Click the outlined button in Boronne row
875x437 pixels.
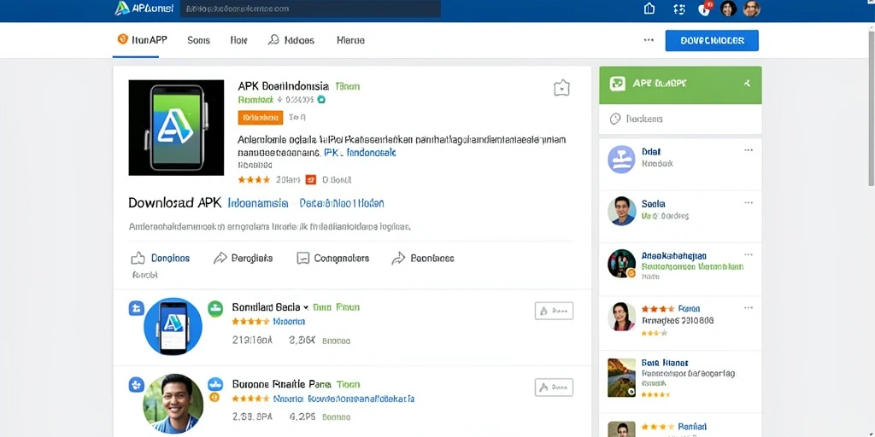(554, 387)
